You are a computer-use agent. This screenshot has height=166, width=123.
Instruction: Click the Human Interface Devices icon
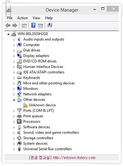[x=19, y=67]
